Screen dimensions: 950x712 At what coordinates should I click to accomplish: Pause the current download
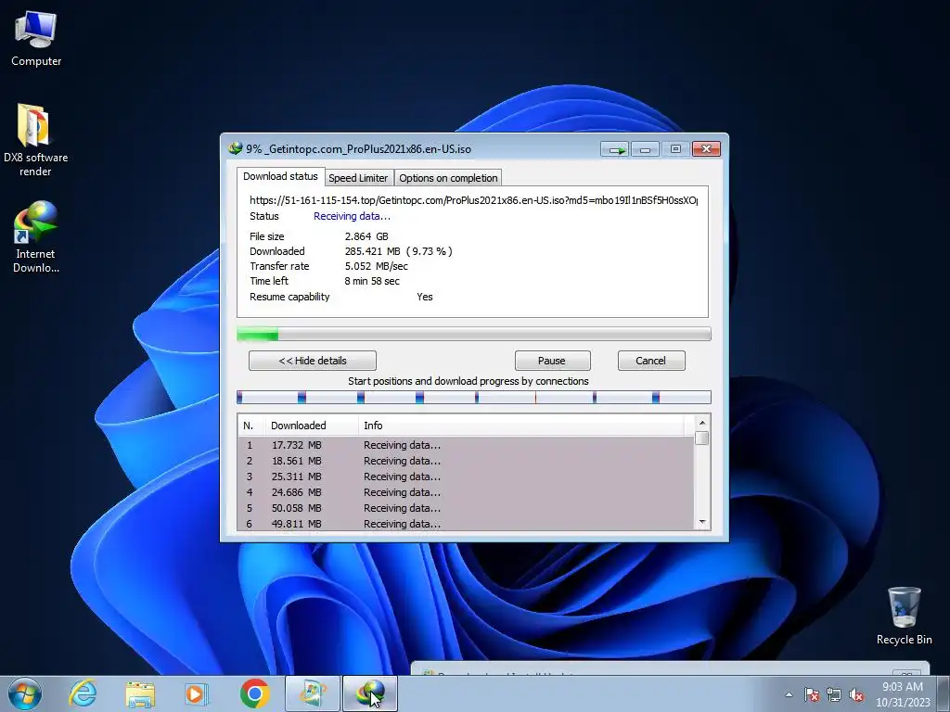pyautogui.click(x=552, y=361)
